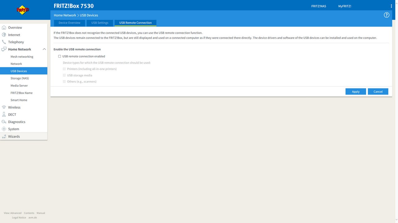The width and height of the screenshot is (398, 223).
Task: Click the FRITZ!Box 7530 title
Action: coord(74,6)
